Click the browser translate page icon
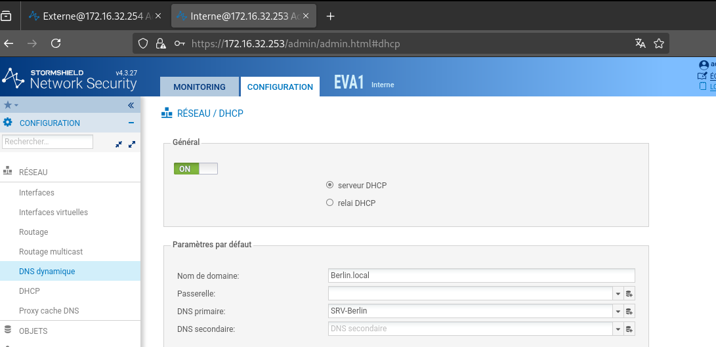 click(640, 43)
